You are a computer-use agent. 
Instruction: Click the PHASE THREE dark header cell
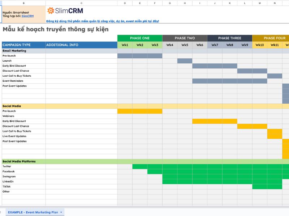(x=229, y=38)
